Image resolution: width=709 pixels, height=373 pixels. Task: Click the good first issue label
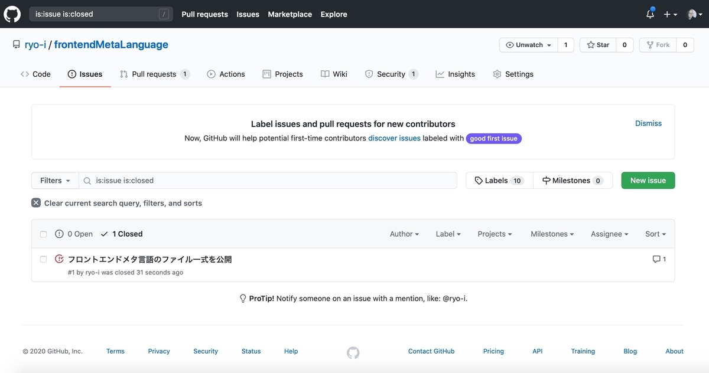[494, 139]
